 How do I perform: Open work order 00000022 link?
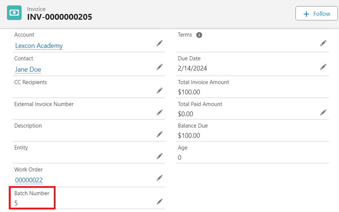[29, 180]
